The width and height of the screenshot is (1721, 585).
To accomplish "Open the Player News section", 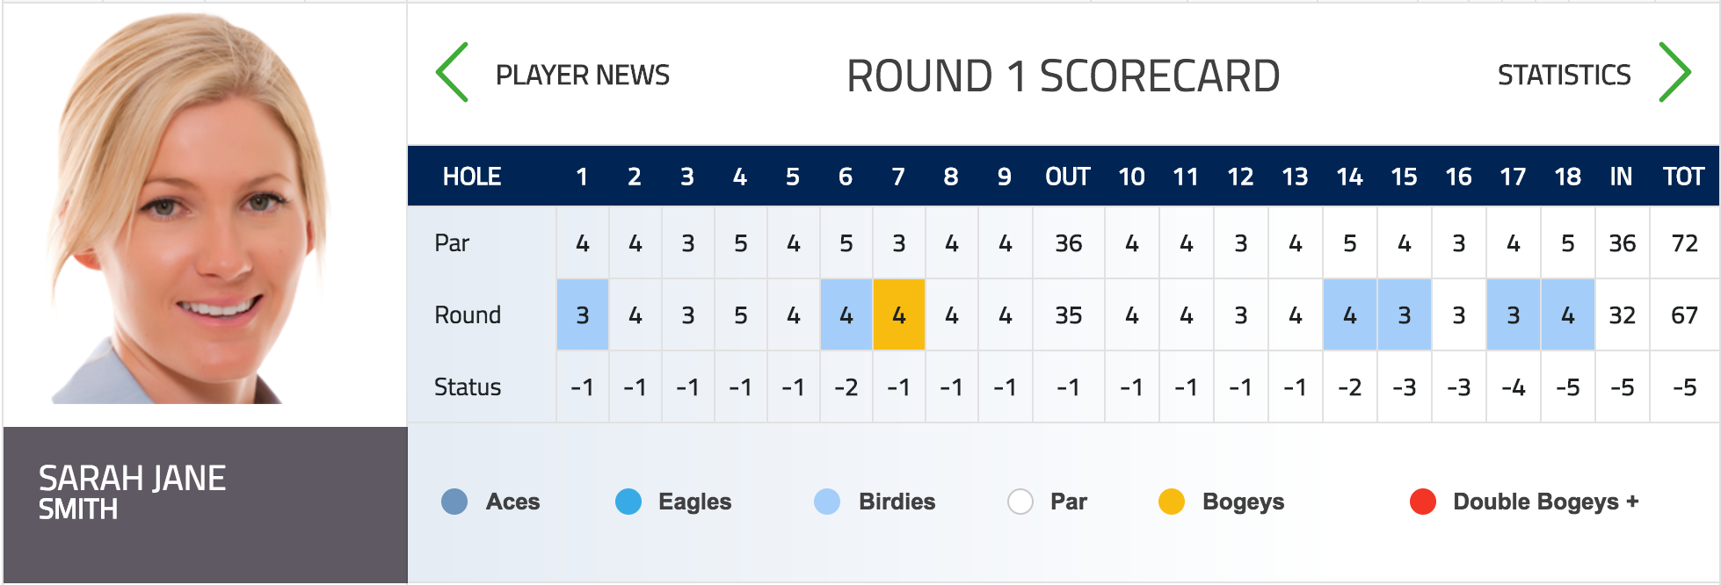I will (x=583, y=76).
